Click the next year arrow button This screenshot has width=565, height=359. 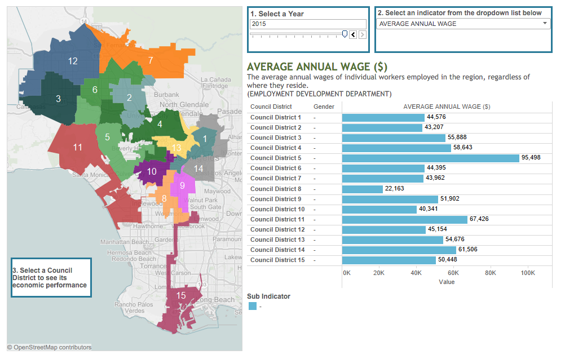[x=362, y=34]
